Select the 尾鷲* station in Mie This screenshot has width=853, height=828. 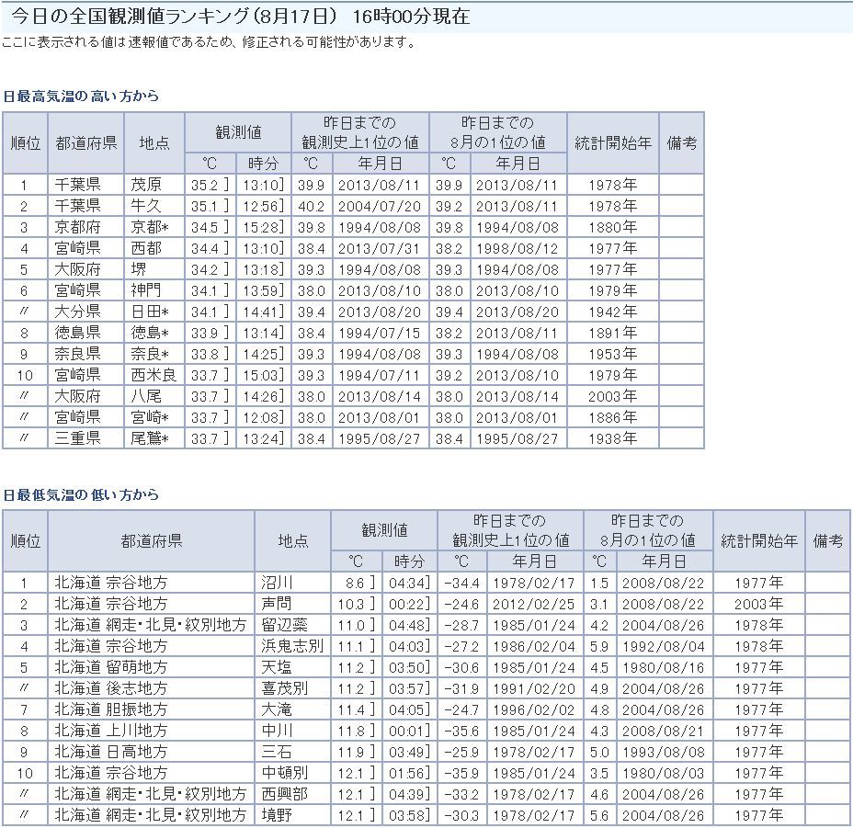pos(151,438)
